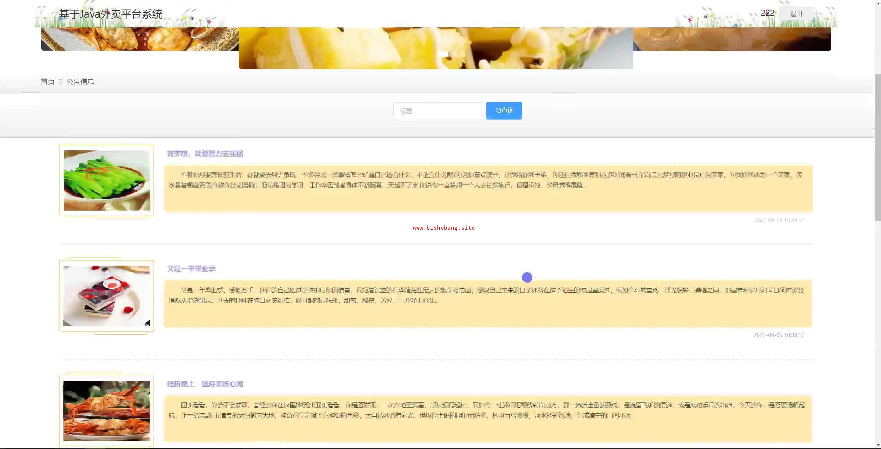Click the scrollbar down arrow
The image size is (881, 449).
coord(878,445)
